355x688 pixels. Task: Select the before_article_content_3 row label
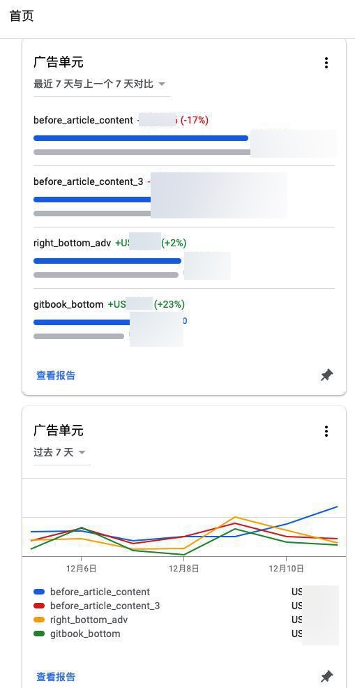(88, 181)
